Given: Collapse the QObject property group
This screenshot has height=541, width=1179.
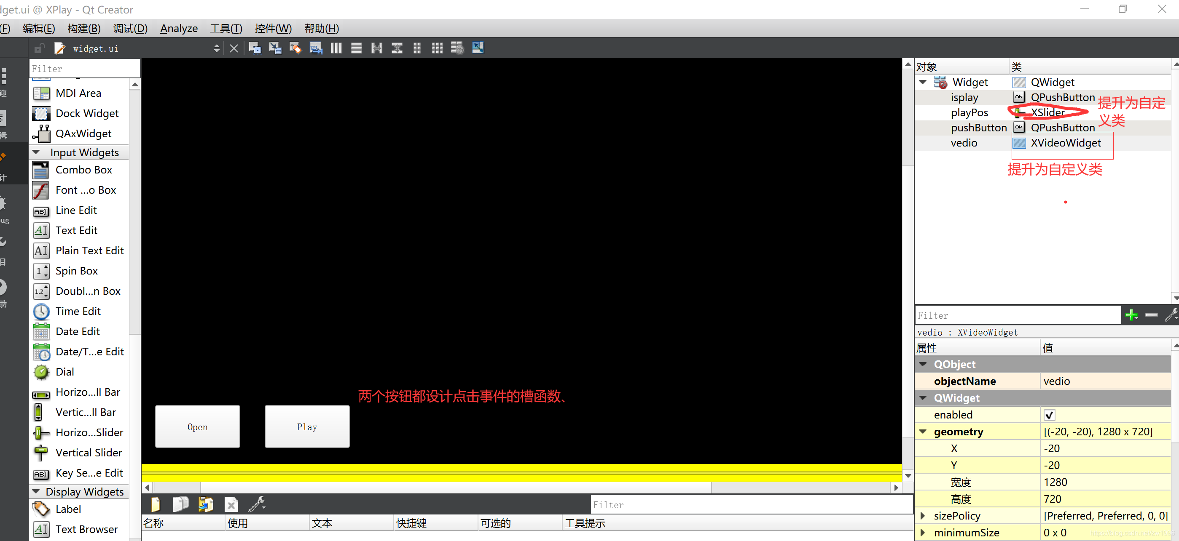Looking at the screenshot, I should pos(923,365).
